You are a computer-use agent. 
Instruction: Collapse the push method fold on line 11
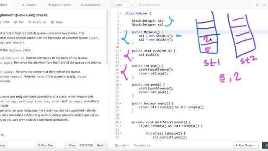(x=121, y=51)
